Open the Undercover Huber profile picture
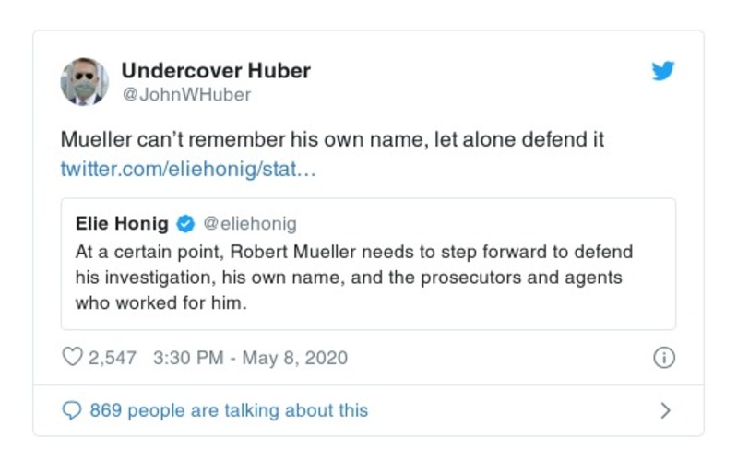 (x=85, y=81)
